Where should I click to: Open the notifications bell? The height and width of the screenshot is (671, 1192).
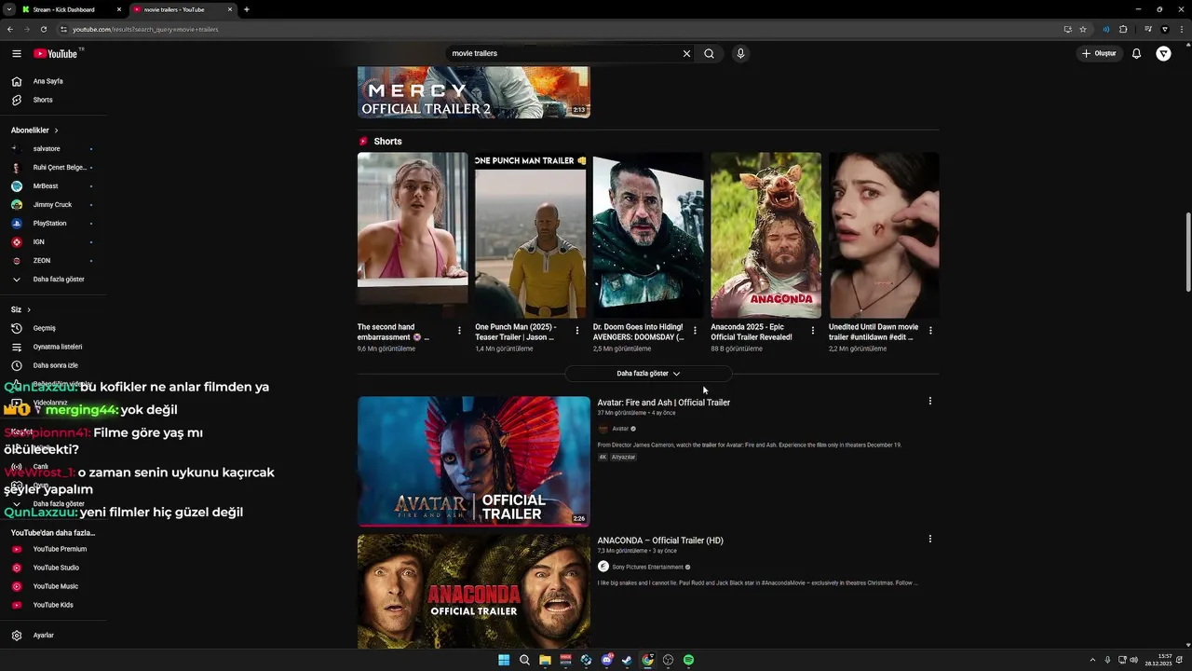(x=1136, y=53)
